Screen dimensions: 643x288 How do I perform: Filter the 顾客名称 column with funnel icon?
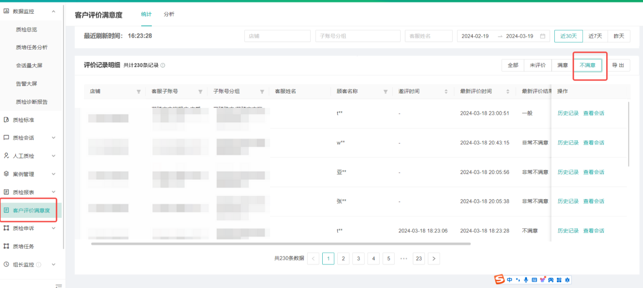coord(385,92)
